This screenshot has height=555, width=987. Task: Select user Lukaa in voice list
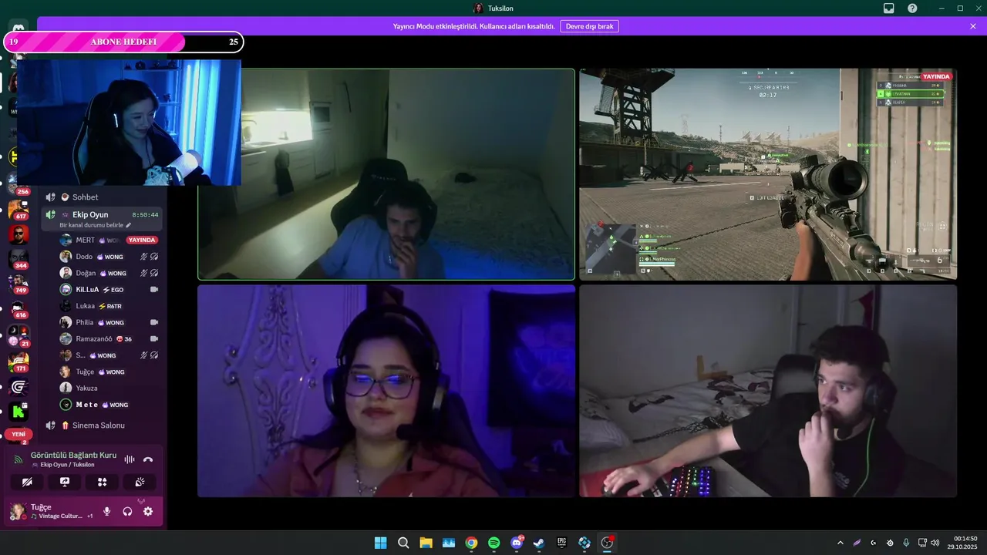tap(109, 306)
